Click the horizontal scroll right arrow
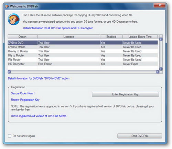Screen dimensions: 172x149 158,72
